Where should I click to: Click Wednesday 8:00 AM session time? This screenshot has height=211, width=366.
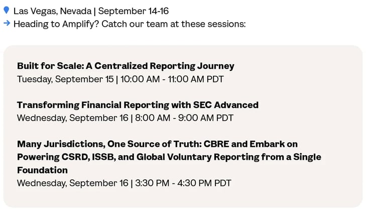[125, 118]
